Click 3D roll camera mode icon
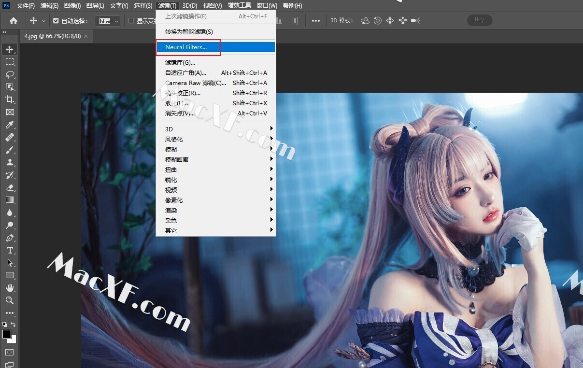The width and height of the screenshot is (583, 368). pos(378,21)
